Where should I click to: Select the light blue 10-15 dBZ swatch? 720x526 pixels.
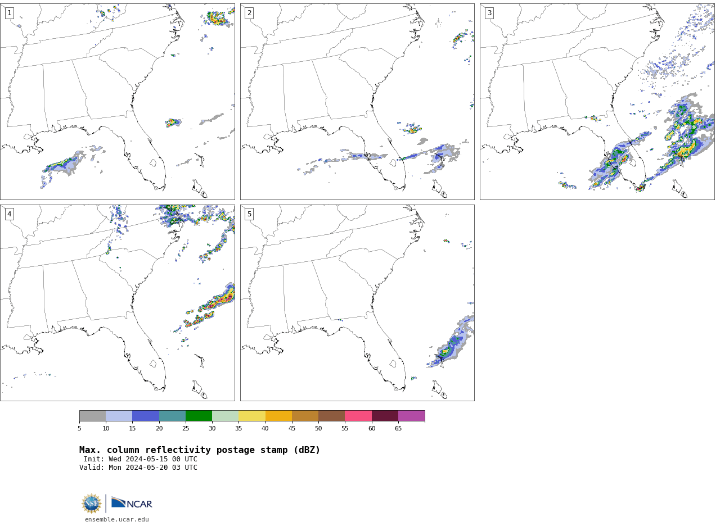(x=119, y=416)
